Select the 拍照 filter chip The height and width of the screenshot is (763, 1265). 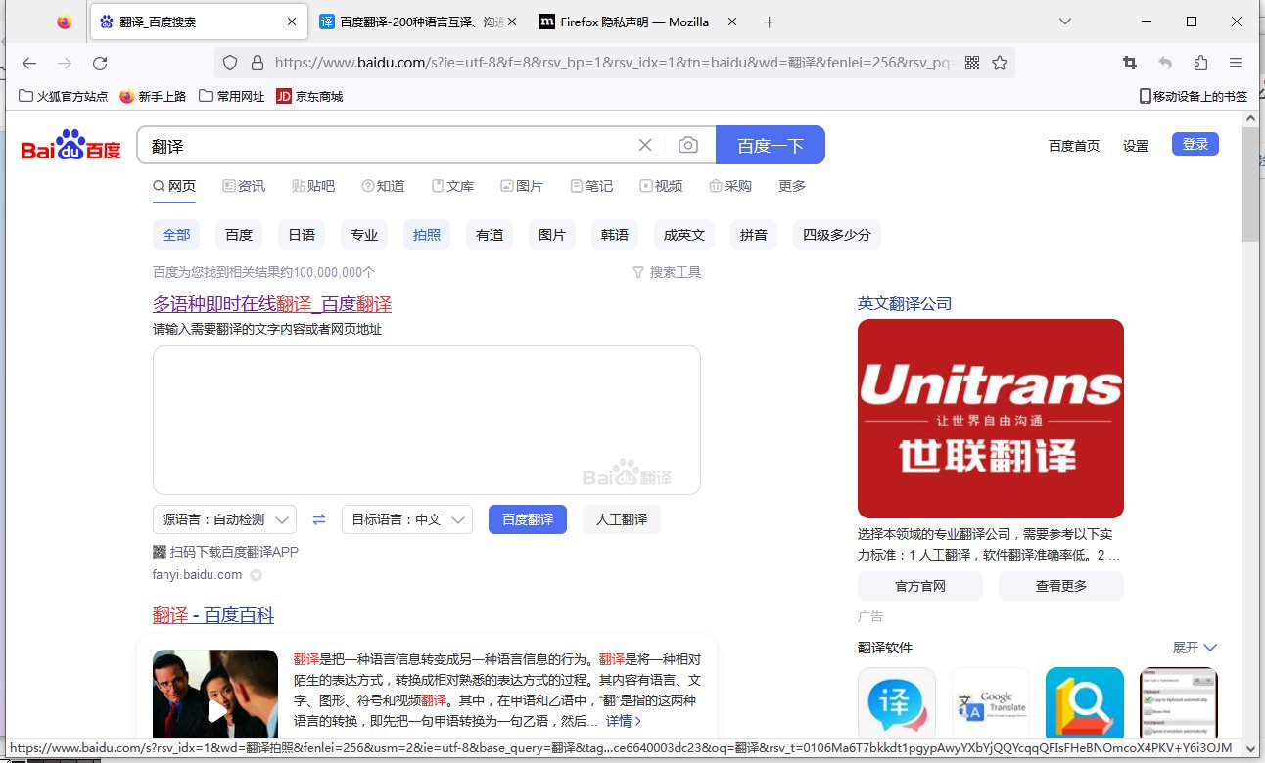pyautogui.click(x=427, y=235)
